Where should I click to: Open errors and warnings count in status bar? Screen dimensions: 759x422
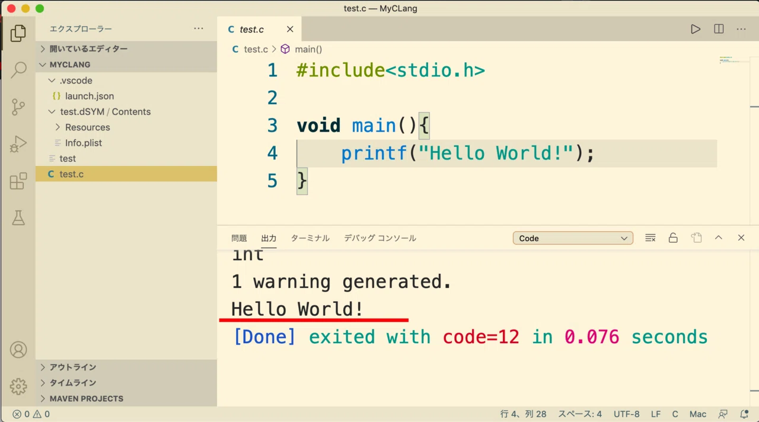click(31, 414)
